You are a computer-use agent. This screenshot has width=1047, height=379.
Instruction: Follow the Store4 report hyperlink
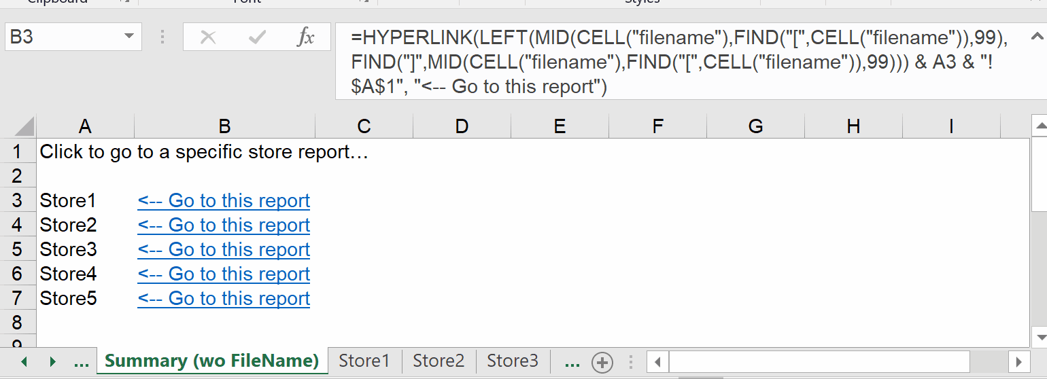click(x=224, y=274)
